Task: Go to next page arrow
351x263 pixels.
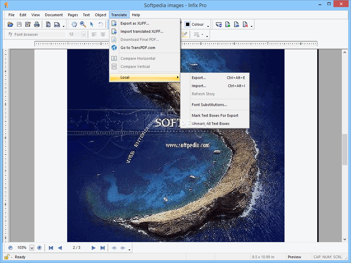Action: point(93,248)
